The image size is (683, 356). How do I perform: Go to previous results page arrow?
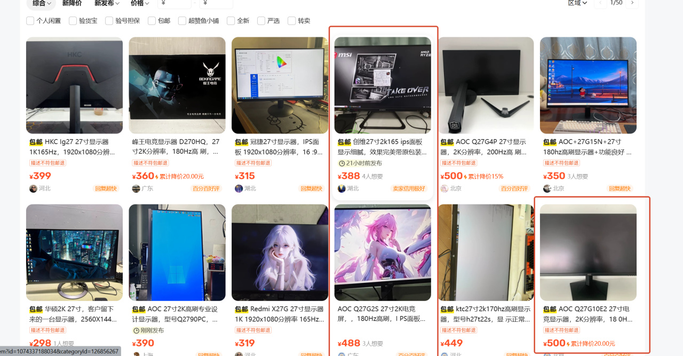tap(601, 3)
